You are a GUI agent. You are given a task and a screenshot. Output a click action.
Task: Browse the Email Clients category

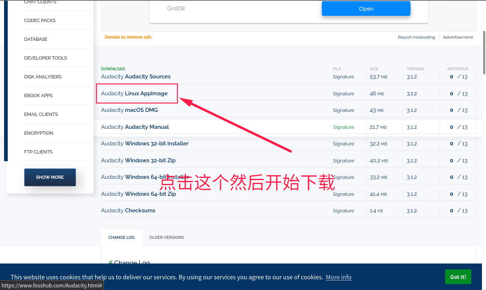(41, 114)
